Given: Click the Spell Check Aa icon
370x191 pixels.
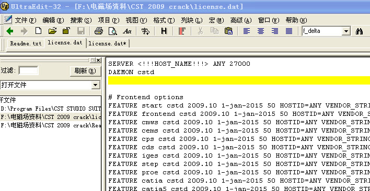Looking at the screenshot, I should pyautogui.click(x=127, y=31).
